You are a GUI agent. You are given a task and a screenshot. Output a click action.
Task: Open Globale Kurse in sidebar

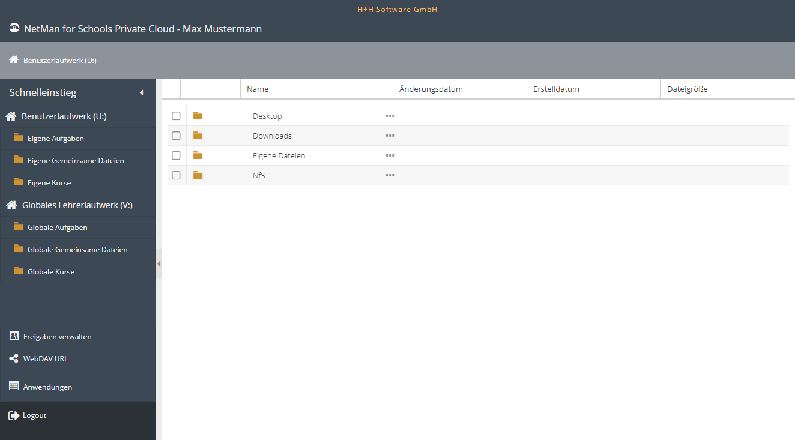51,272
